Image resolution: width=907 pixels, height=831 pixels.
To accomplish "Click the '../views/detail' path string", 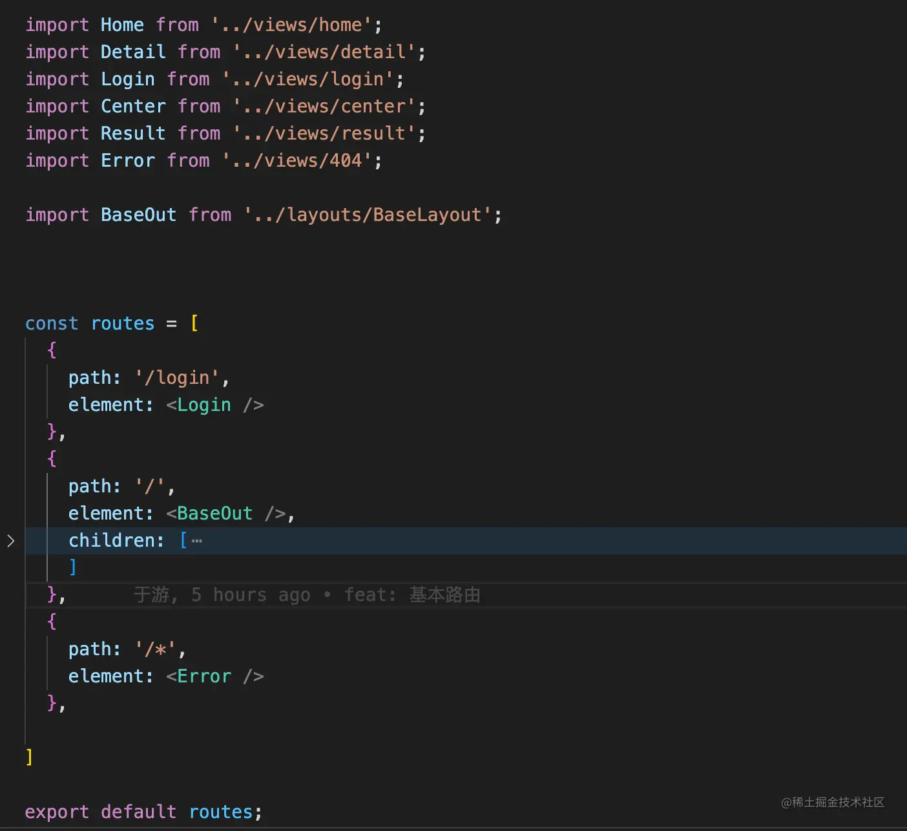I will tap(324, 52).
